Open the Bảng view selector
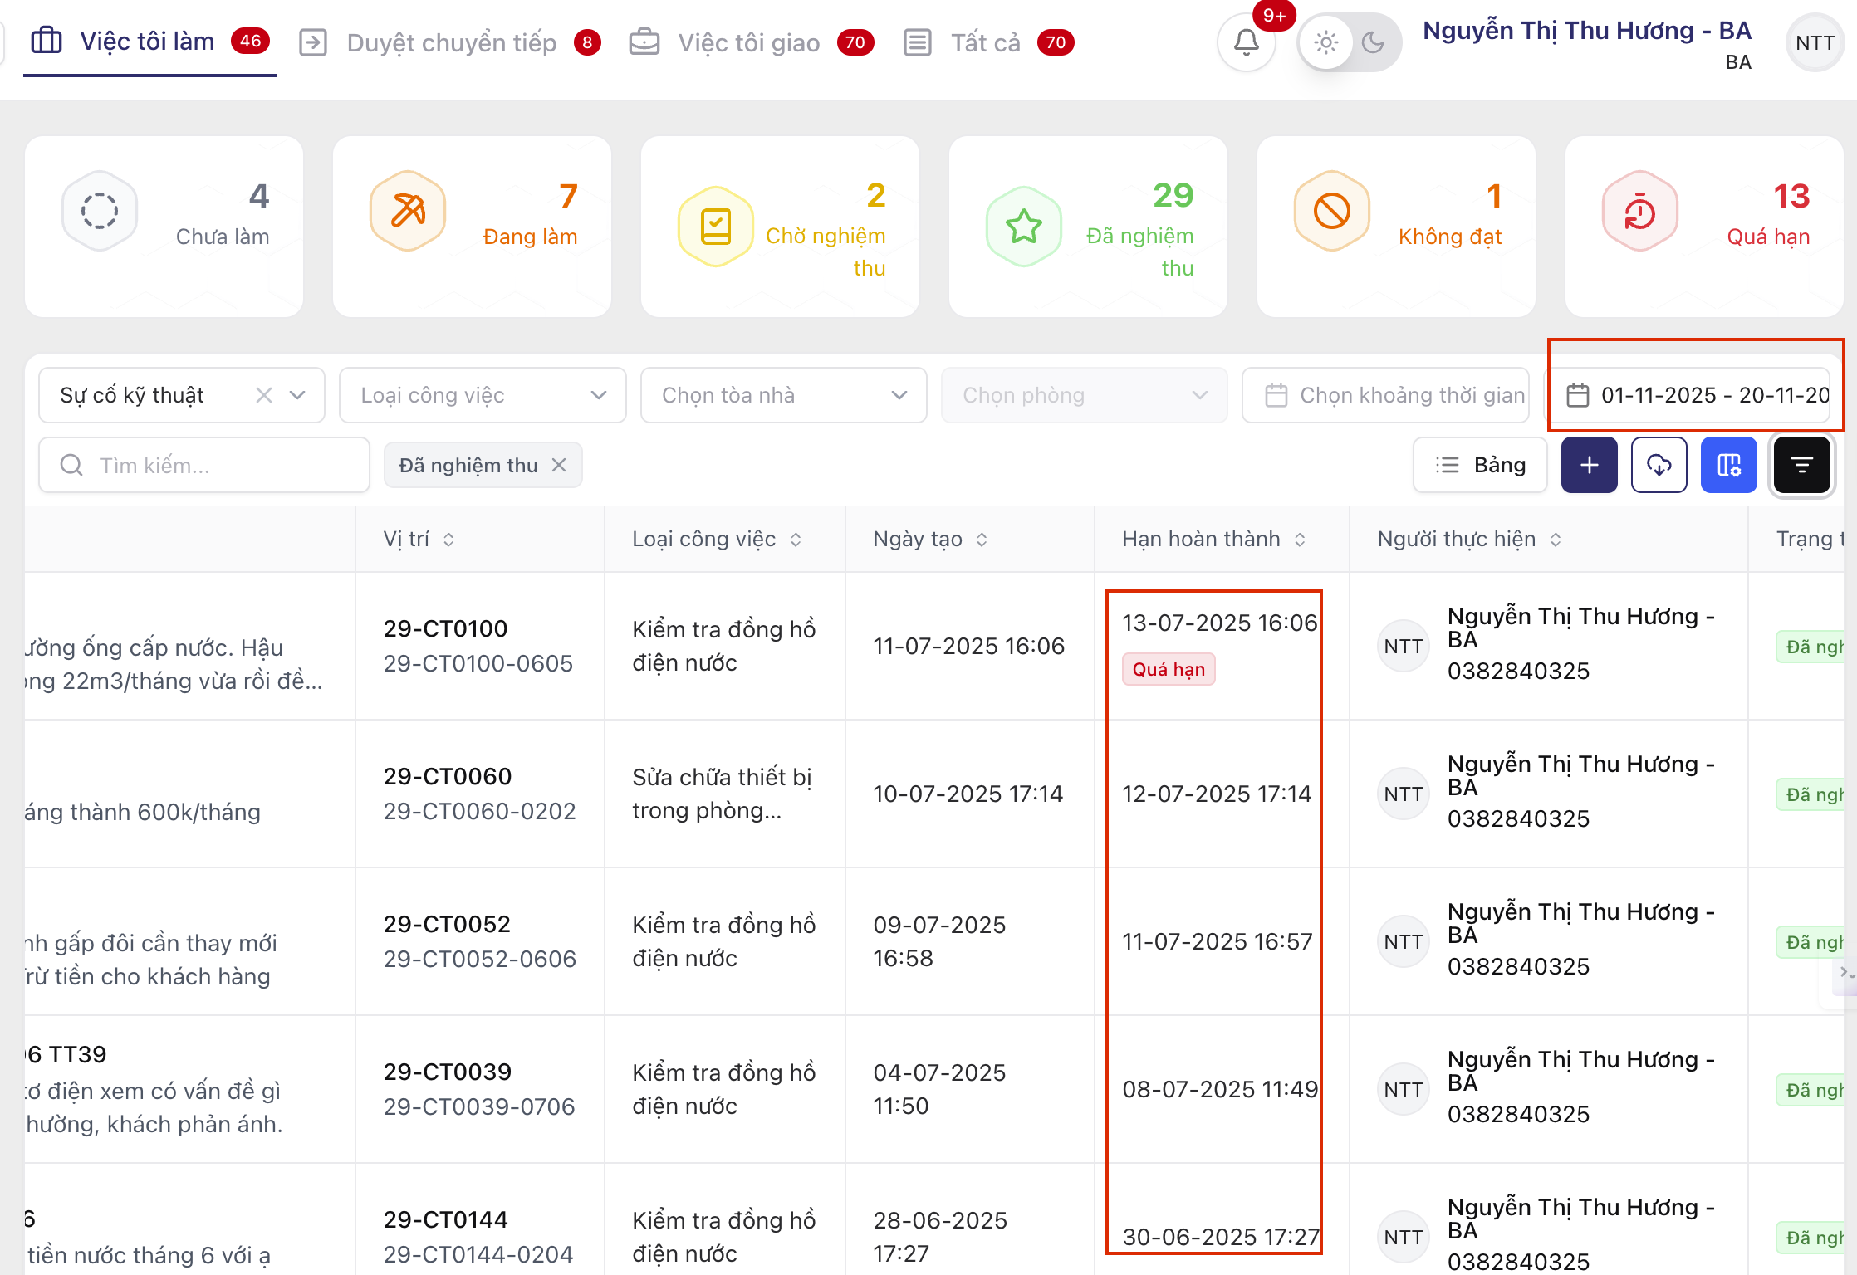This screenshot has width=1857, height=1275. [1480, 465]
